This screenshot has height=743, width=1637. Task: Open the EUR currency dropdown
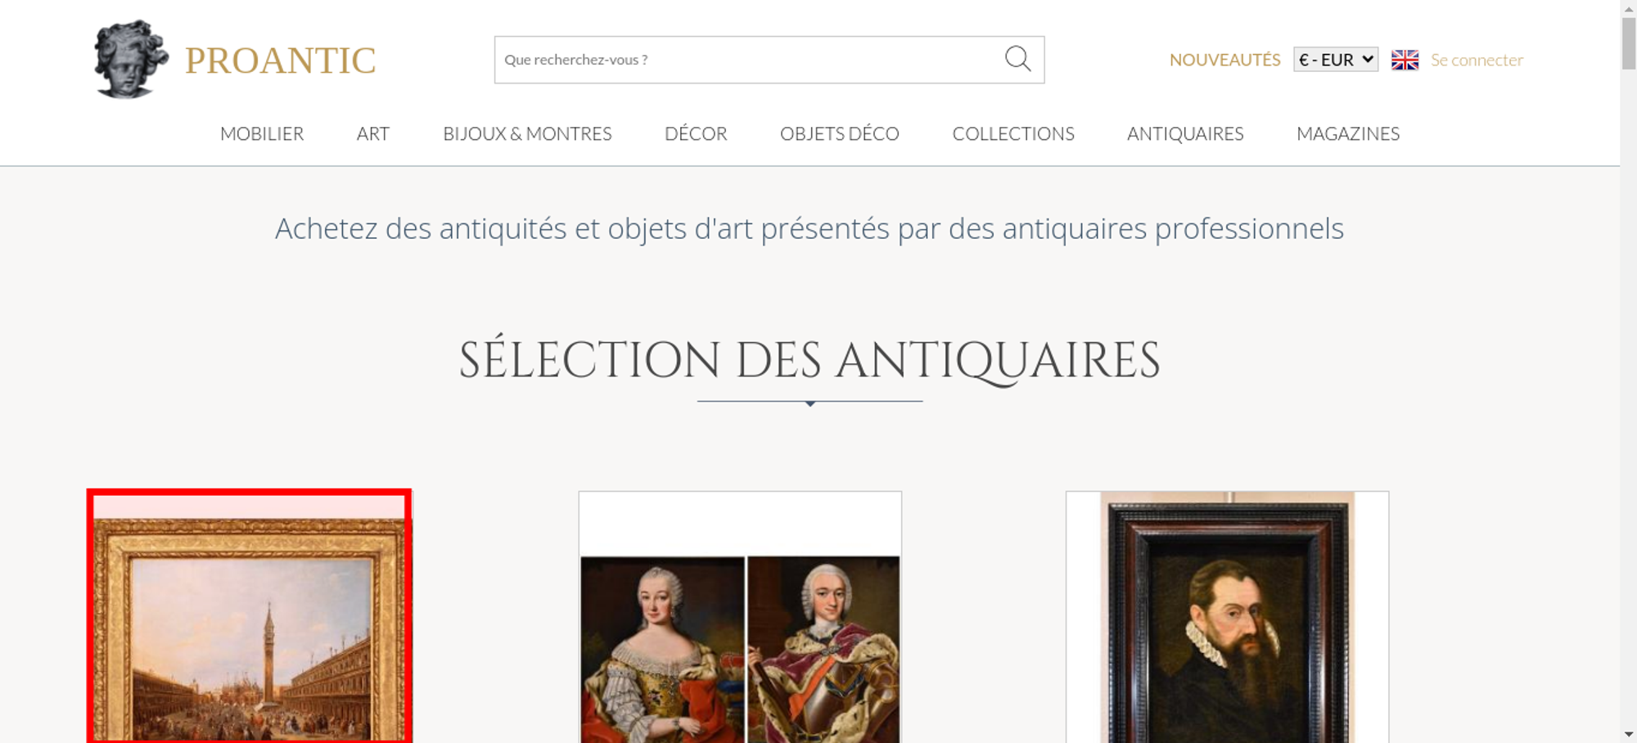pos(1336,60)
